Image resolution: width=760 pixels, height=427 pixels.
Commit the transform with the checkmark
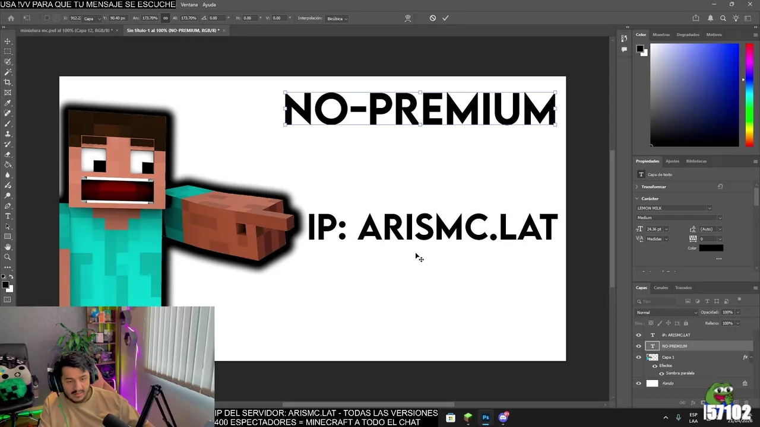445,18
